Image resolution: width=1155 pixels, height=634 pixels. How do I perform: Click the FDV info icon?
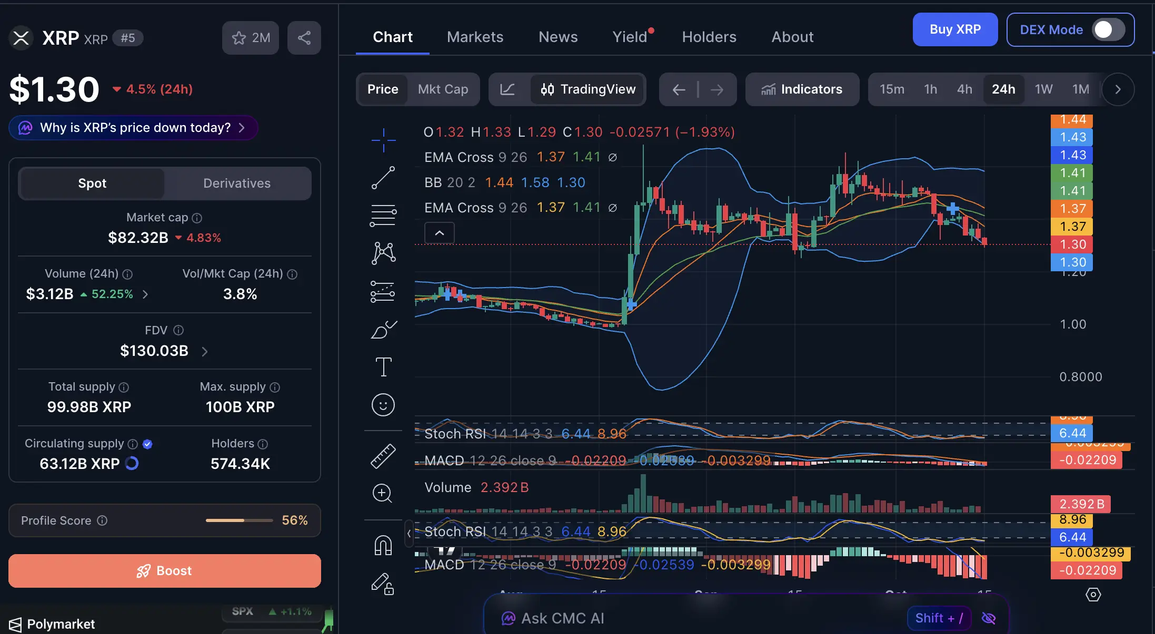coord(178,330)
